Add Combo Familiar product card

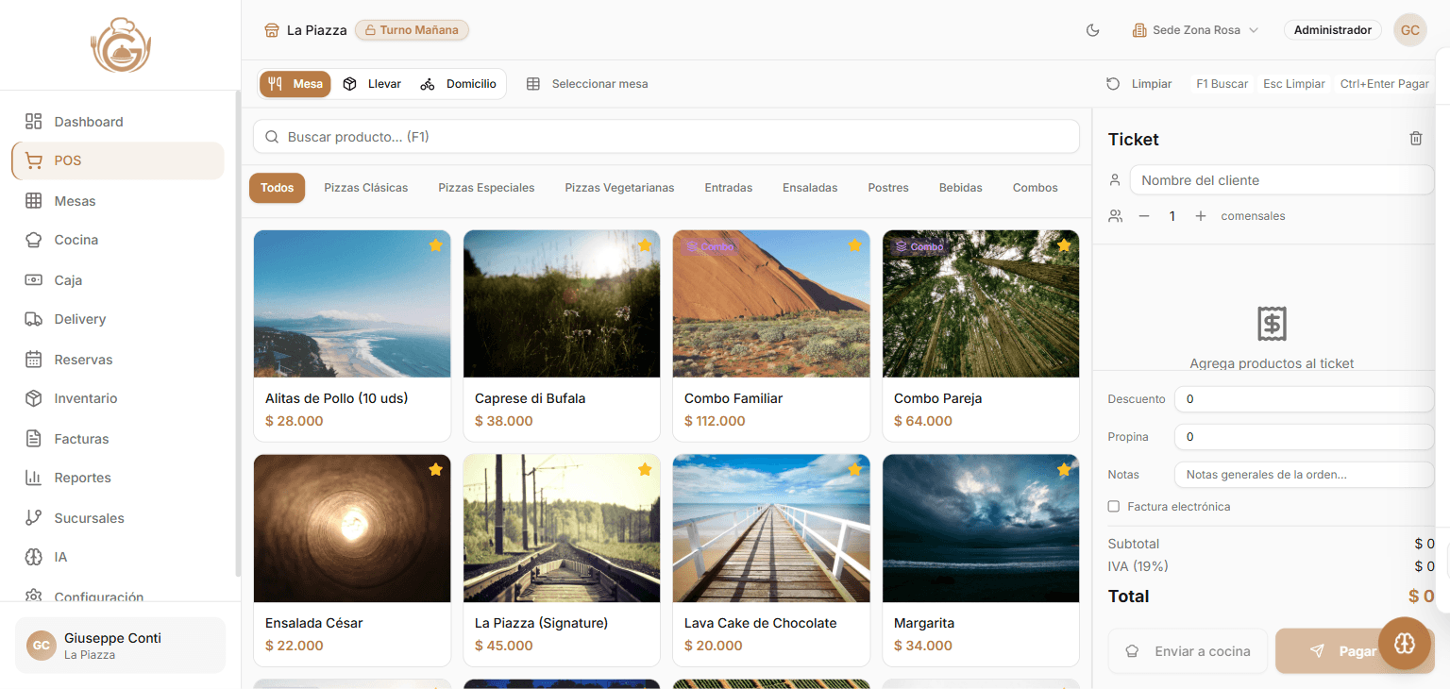771,336
